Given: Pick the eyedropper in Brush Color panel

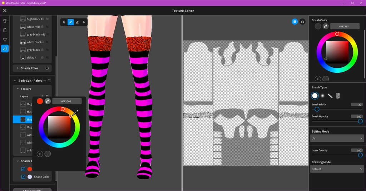Looking at the screenshot, I should [x=325, y=26].
